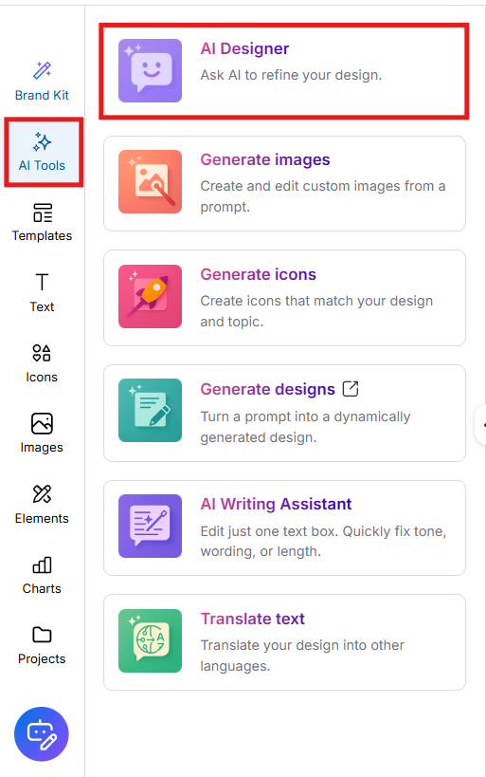The height and width of the screenshot is (777, 486).
Task: Open the Projects folder in sidebar
Action: [x=42, y=645]
